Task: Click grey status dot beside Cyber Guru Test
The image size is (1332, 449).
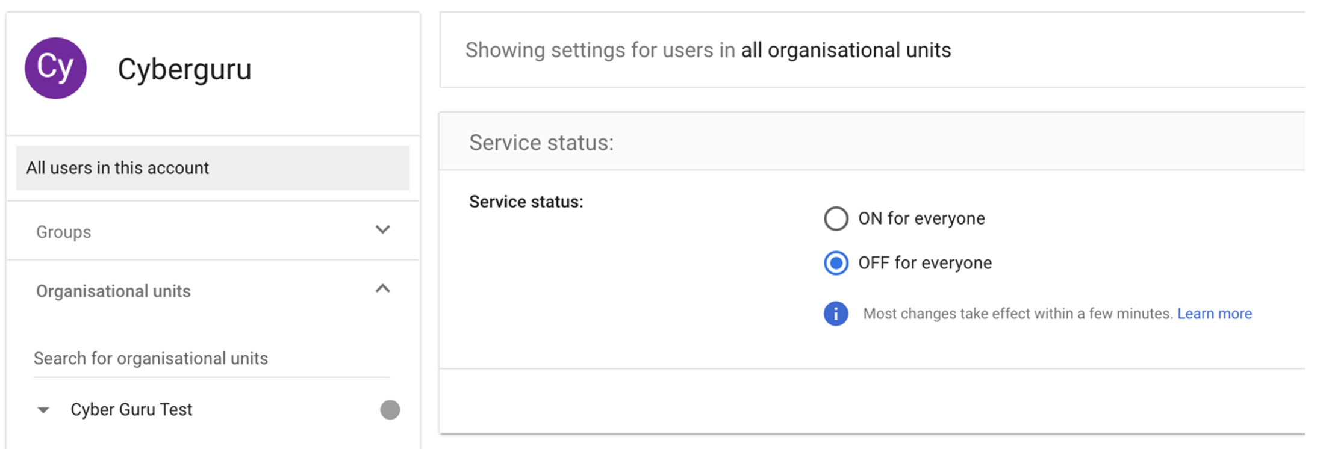Action: point(390,410)
